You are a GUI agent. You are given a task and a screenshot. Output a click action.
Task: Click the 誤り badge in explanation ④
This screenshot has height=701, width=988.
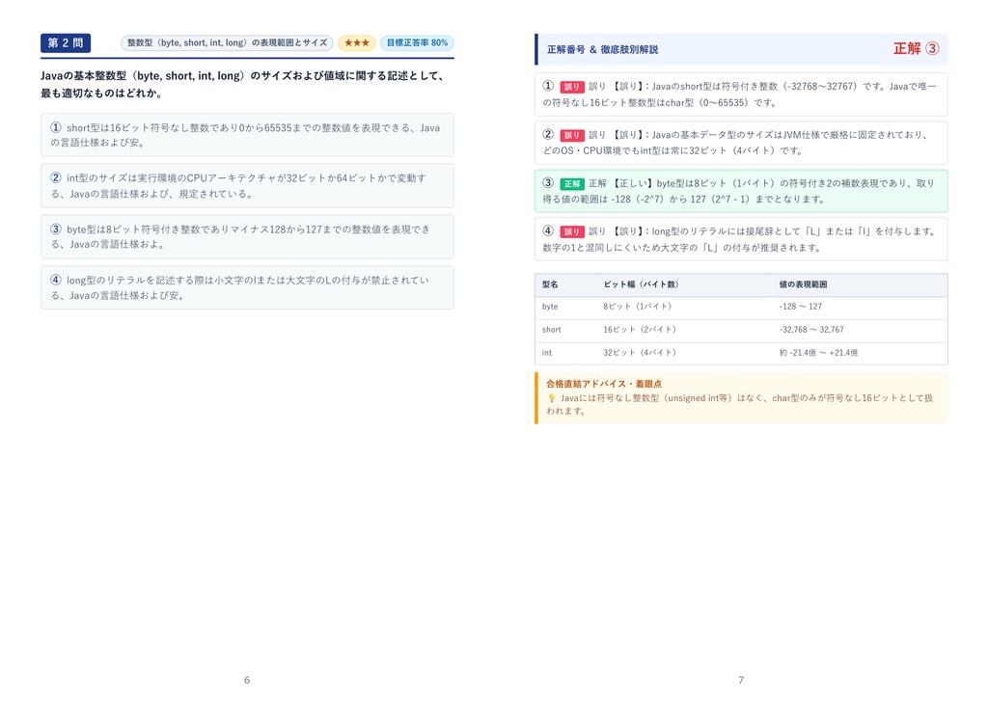tap(572, 231)
